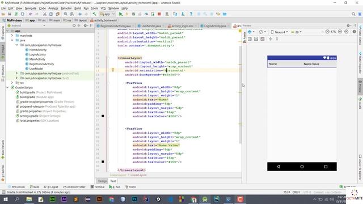The width and height of the screenshot is (363, 204).
Task: Click the layout breadcrumb in navigation bar
Action: click(81, 20)
